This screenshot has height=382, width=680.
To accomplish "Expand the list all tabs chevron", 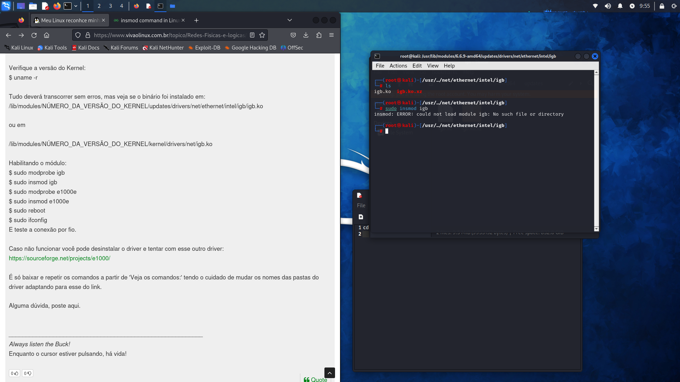I will point(290,20).
